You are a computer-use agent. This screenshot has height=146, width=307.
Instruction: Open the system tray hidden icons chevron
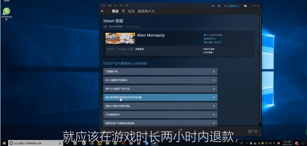pos(247,143)
